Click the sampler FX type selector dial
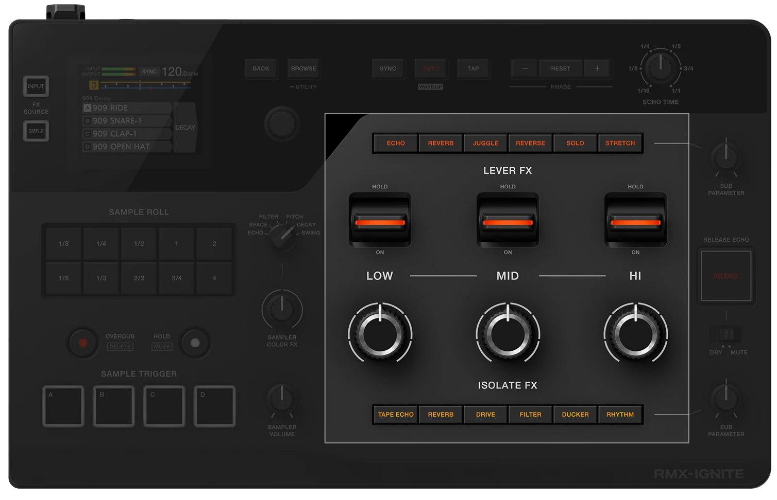This screenshot has height=500, width=777. [x=282, y=236]
